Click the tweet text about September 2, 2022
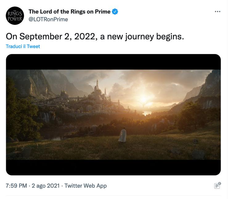 [95, 36]
